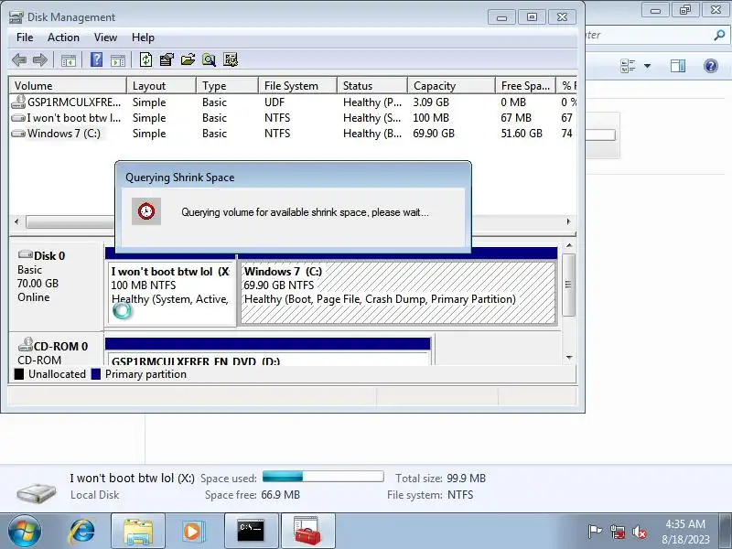The height and width of the screenshot is (549, 732).
Task: Click Explorer preview pane icon
Action: [x=678, y=66]
